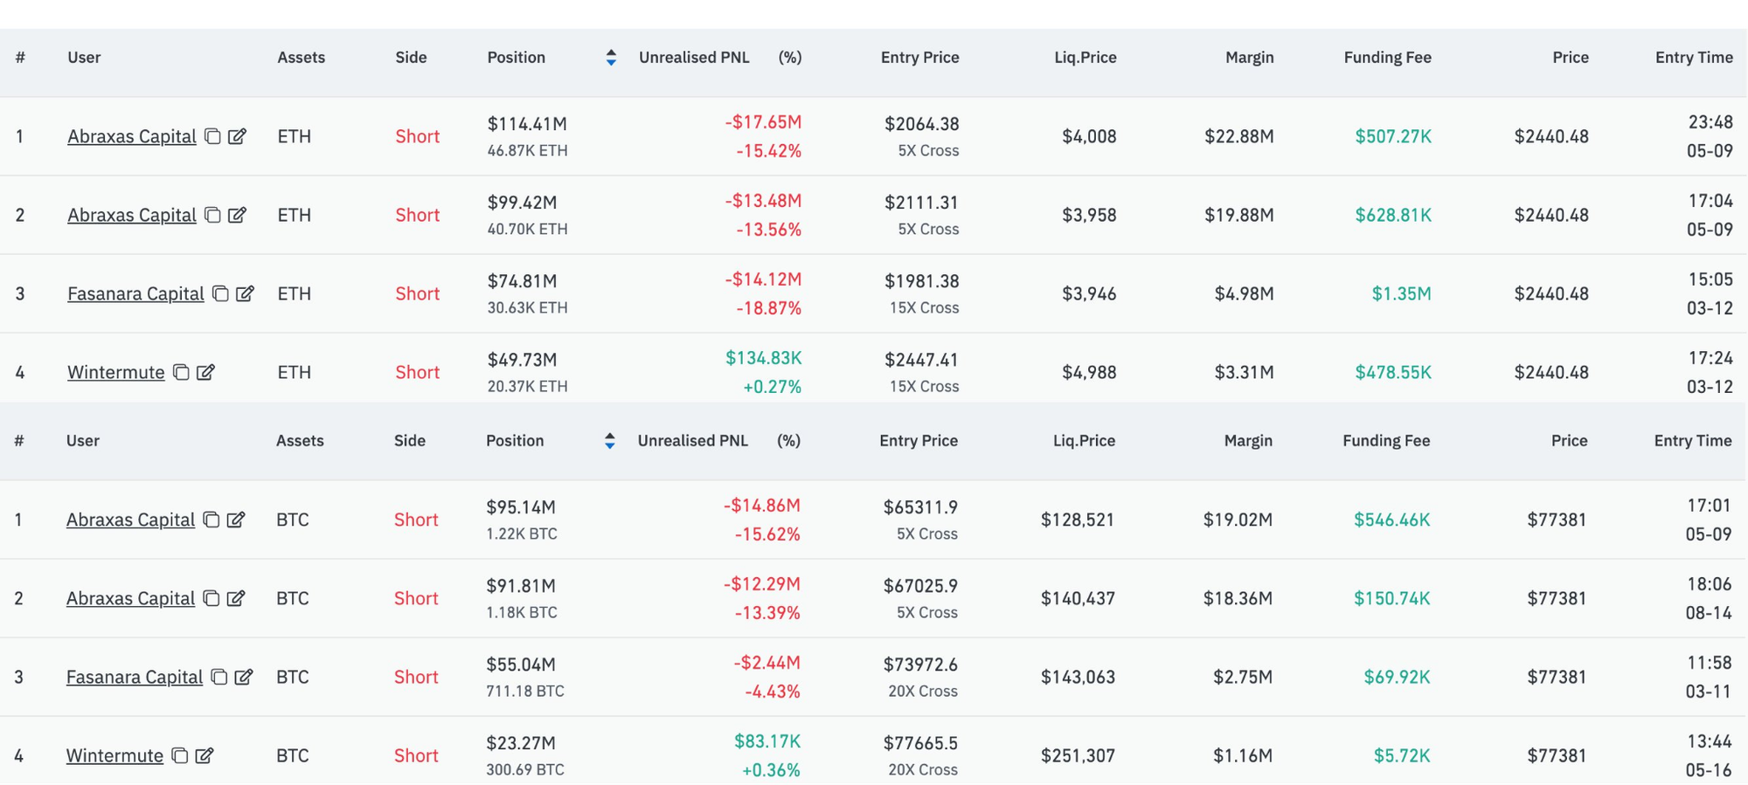Image resolution: width=1748 pixels, height=785 pixels.
Task: Select funding fee $69.92K
Action: 1397,677
